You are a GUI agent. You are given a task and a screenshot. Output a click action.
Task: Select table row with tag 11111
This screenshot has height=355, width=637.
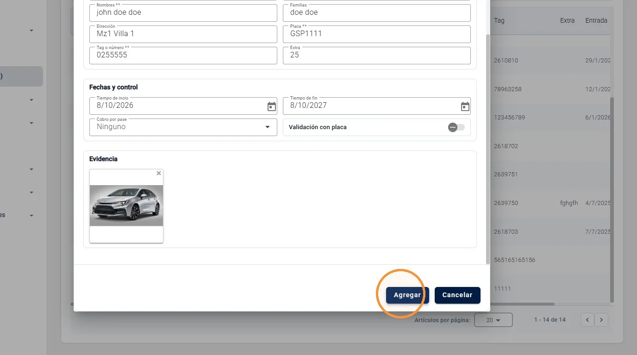pos(550,288)
